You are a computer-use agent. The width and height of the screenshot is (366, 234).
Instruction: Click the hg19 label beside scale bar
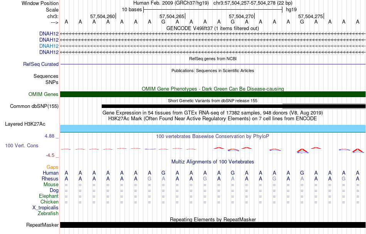[291, 10]
